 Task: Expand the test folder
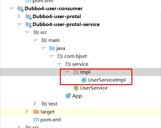pyautogui.click(x=35, y=104)
